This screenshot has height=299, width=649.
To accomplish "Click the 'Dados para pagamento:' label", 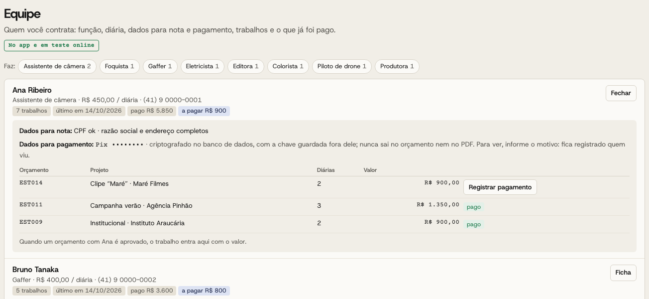I will coord(56,145).
